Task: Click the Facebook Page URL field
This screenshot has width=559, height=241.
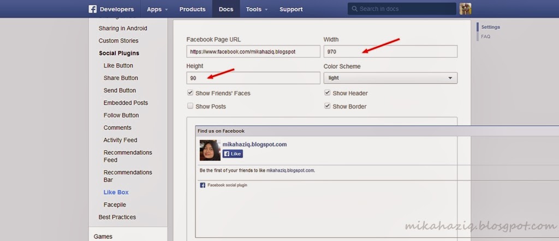Action: (x=253, y=51)
